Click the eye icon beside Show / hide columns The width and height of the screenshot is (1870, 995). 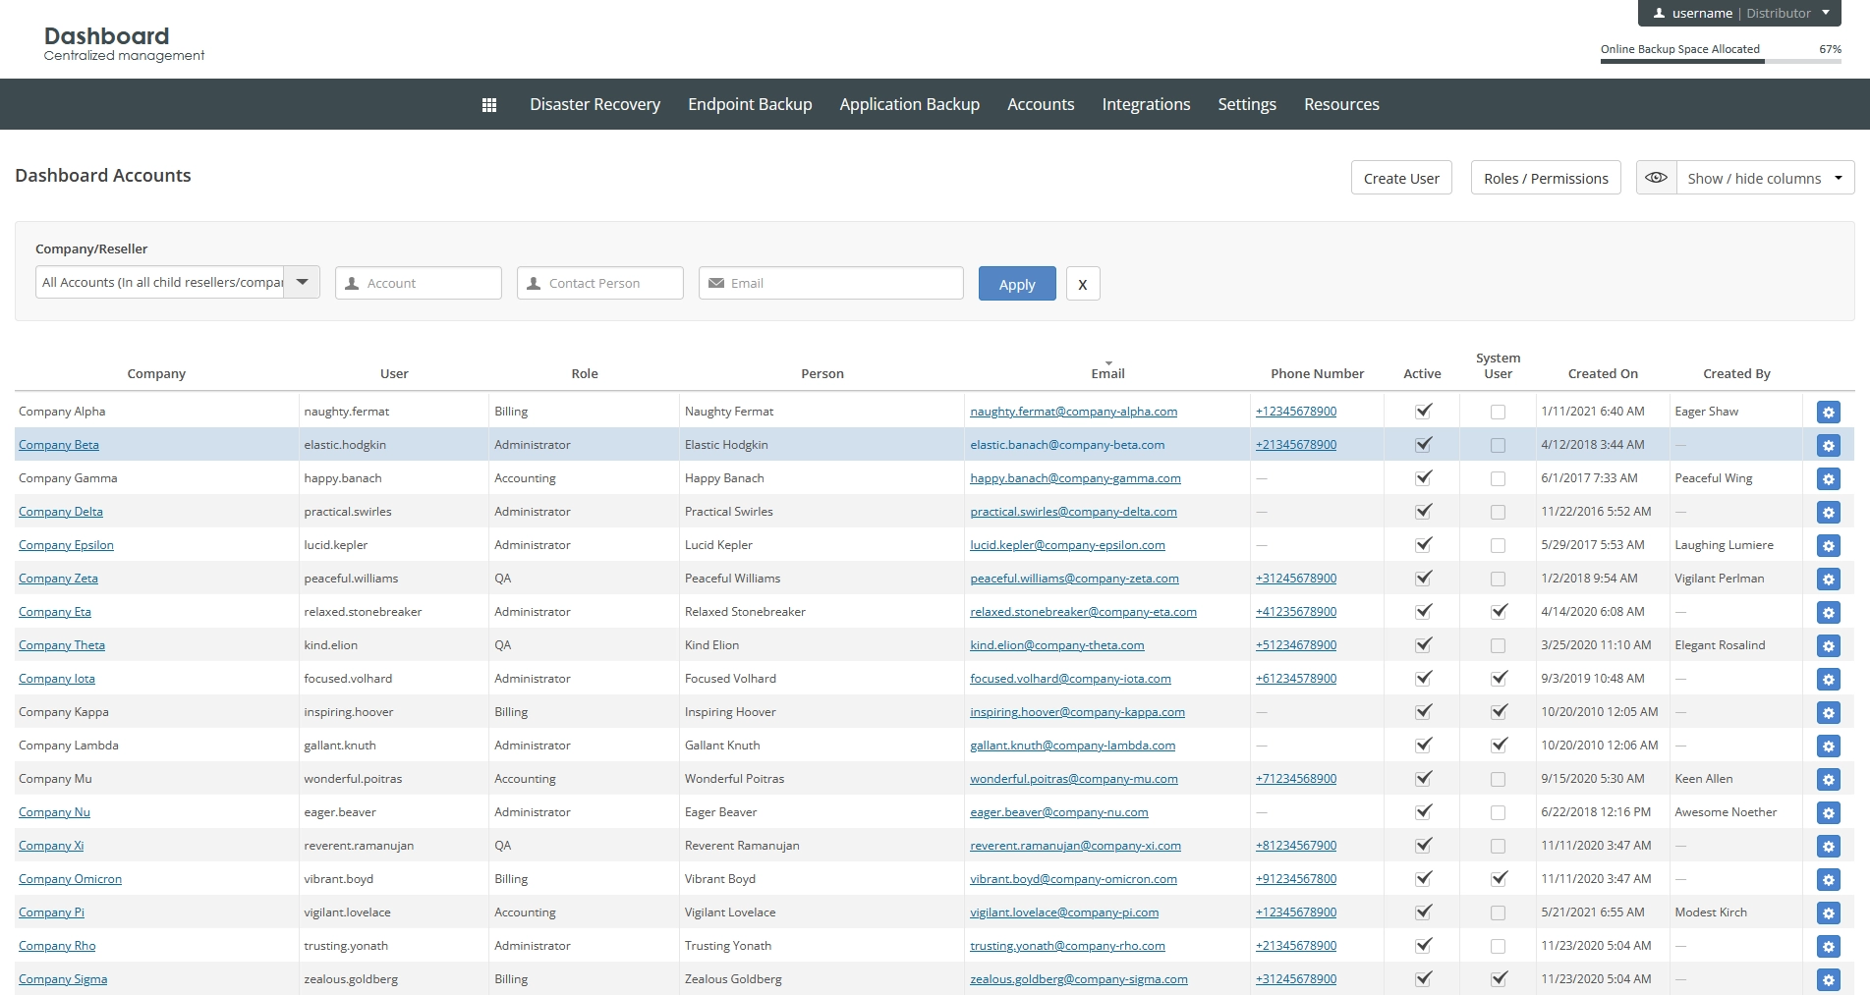(x=1656, y=178)
